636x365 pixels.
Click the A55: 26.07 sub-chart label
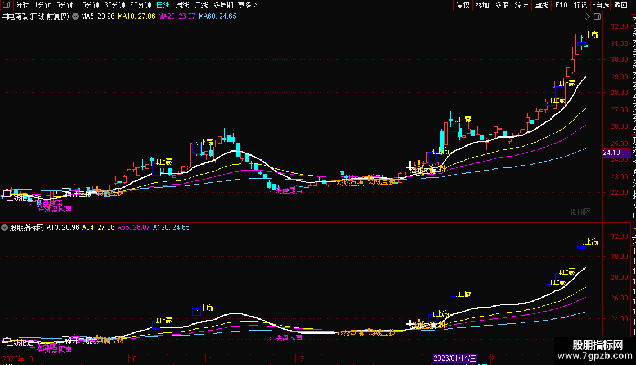tap(133, 227)
